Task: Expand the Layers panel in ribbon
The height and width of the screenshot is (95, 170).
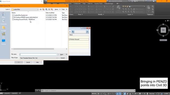Action: [x=130, y=15]
